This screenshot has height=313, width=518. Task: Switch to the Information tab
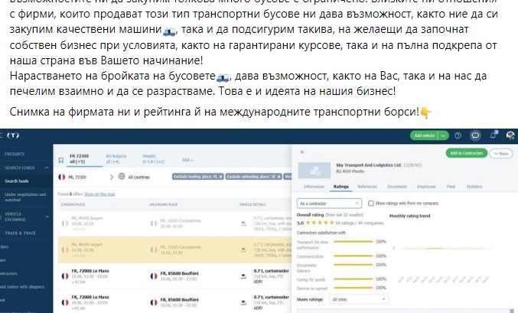(314, 186)
